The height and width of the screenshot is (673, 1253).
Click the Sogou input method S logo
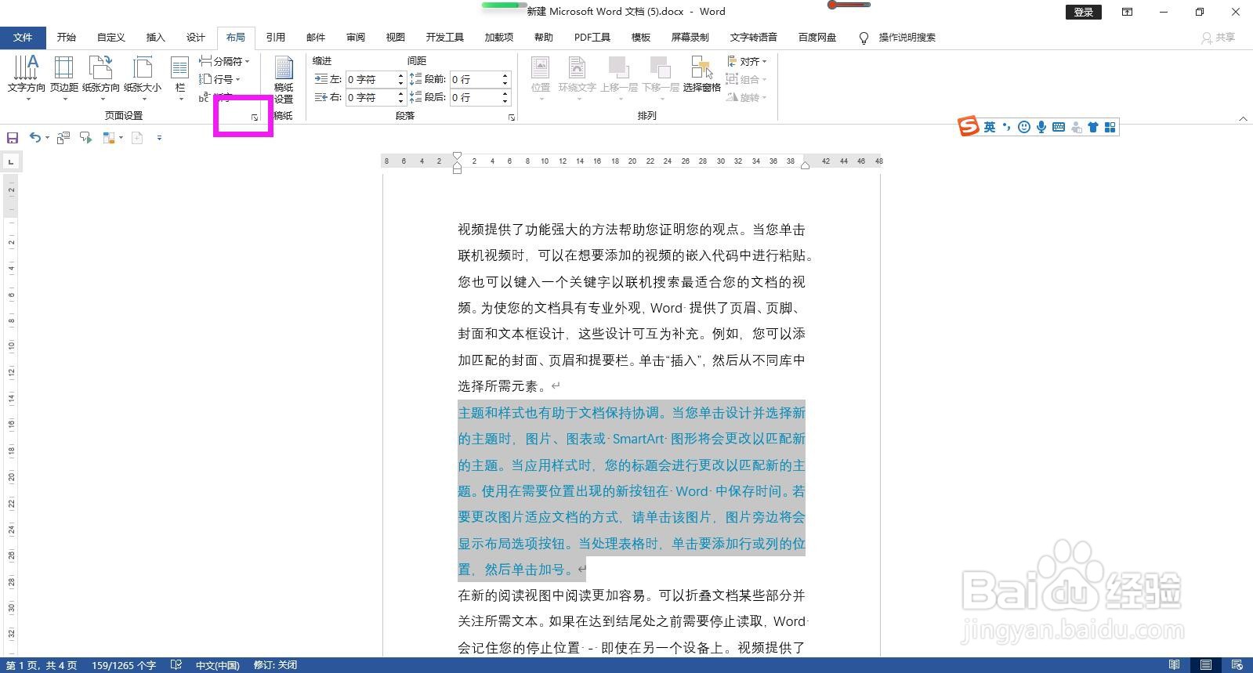click(969, 126)
